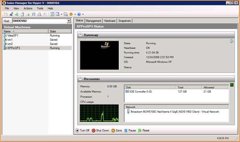Collapse the Resources section
The height and width of the screenshot is (142, 240).
(x=80, y=79)
